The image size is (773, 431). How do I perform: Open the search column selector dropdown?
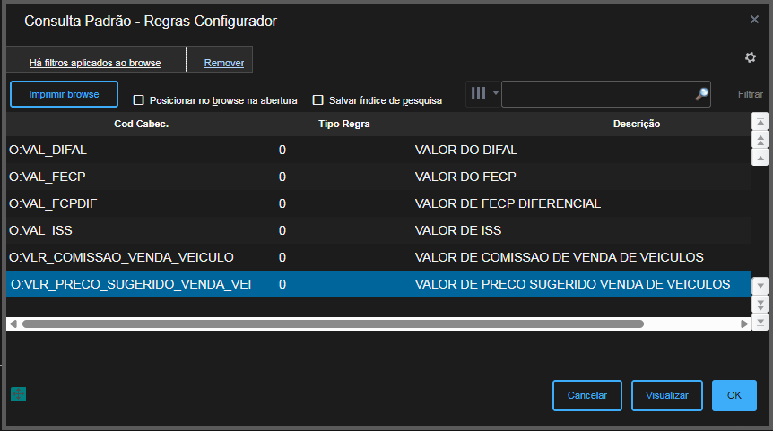tap(484, 93)
